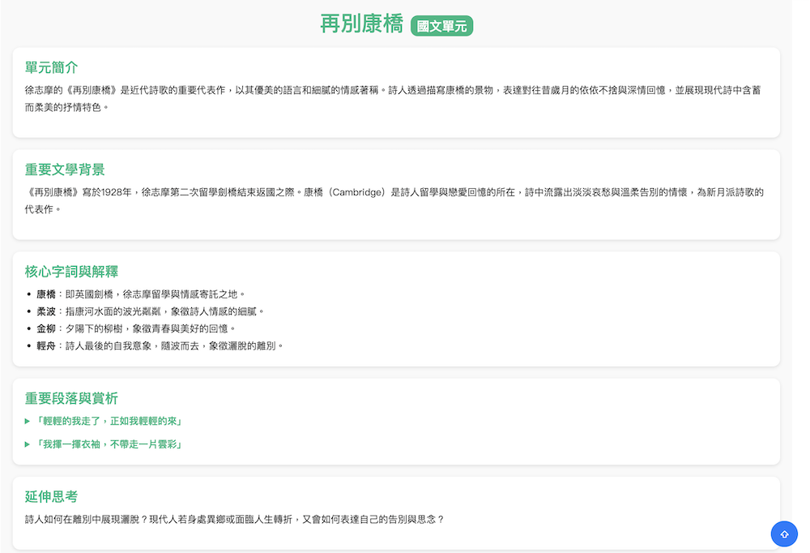Click the 延伸思考 question paragraph

[x=235, y=519]
